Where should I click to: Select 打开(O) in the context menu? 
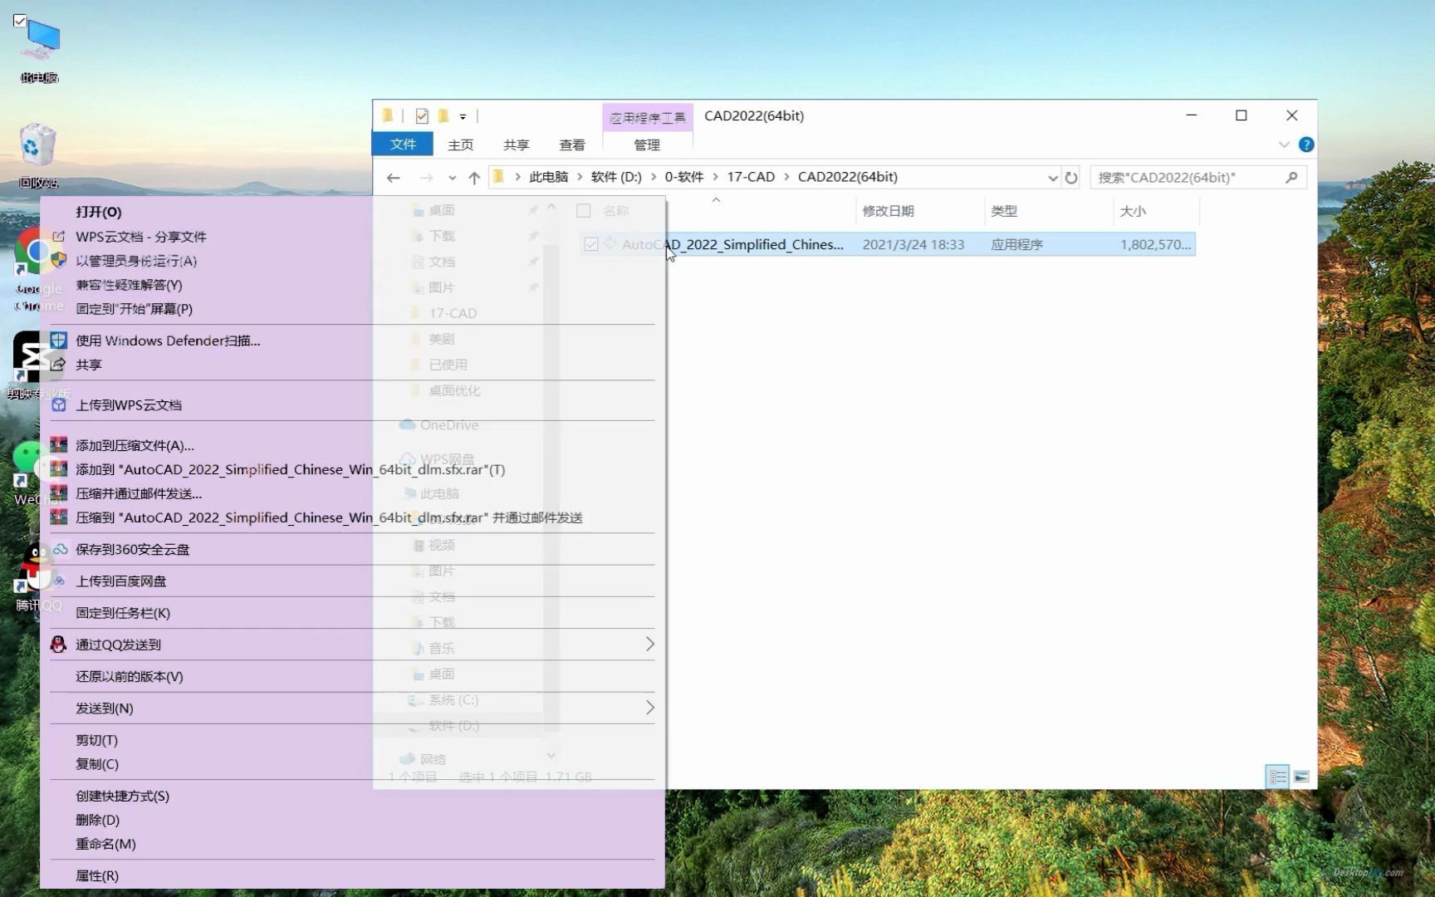[x=99, y=212]
